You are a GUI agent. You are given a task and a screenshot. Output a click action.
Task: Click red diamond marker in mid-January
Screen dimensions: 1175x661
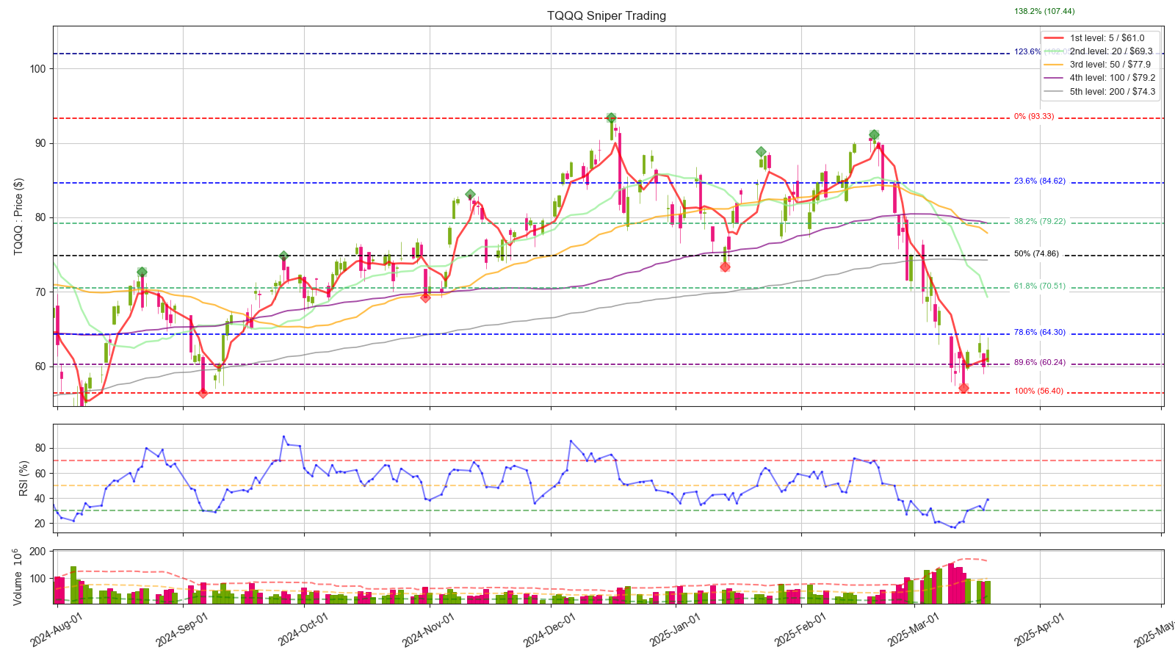tap(725, 267)
